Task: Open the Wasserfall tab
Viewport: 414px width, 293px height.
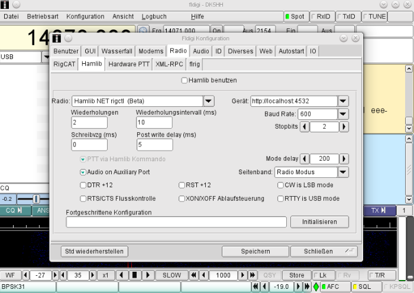Action: pyautogui.click(x=117, y=51)
